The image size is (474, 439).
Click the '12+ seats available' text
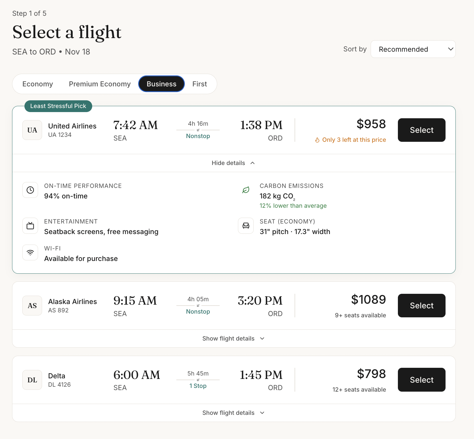point(359,390)
